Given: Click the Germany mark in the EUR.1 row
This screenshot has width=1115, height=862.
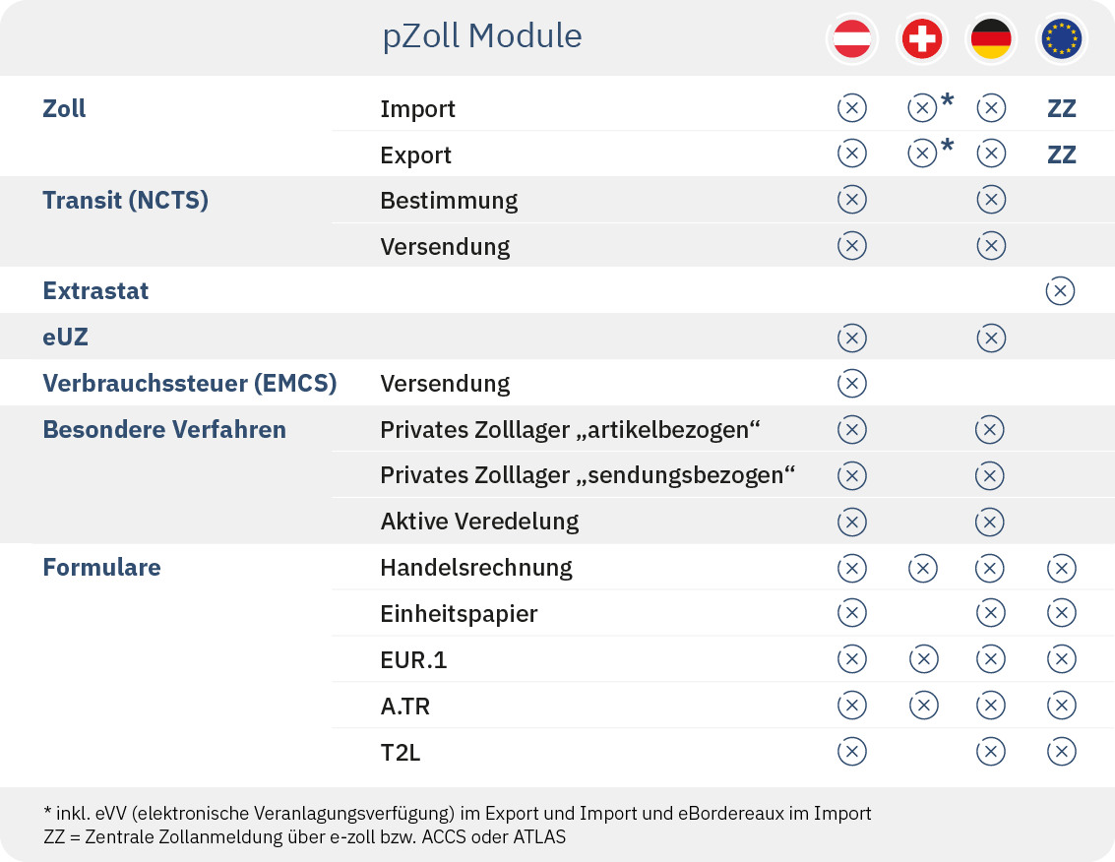Looking at the screenshot, I should pyautogui.click(x=991, y=659).
